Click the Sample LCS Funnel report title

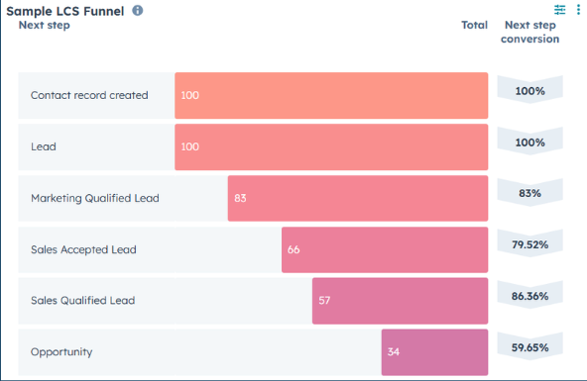coord(65,11)
